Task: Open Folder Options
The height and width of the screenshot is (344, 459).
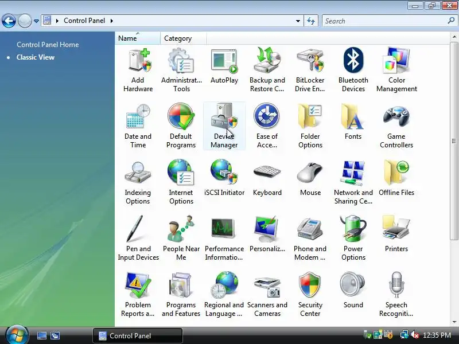Action: (310, 126)
